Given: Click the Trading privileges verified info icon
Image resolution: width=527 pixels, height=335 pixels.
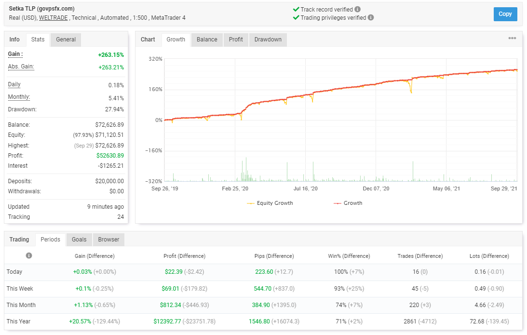Looking at the screenshot, I should click(371, 17).
